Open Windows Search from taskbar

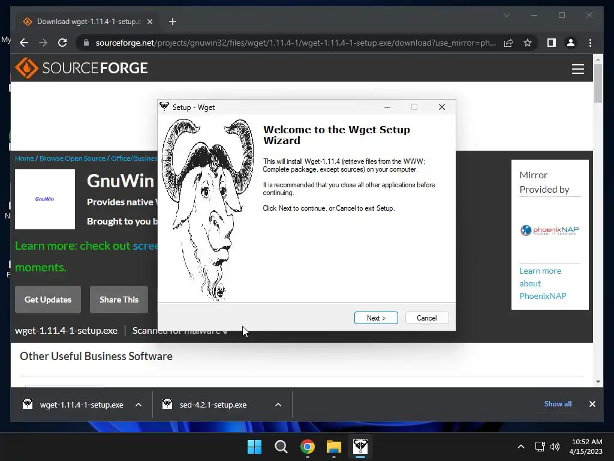[x=281, y=447]
